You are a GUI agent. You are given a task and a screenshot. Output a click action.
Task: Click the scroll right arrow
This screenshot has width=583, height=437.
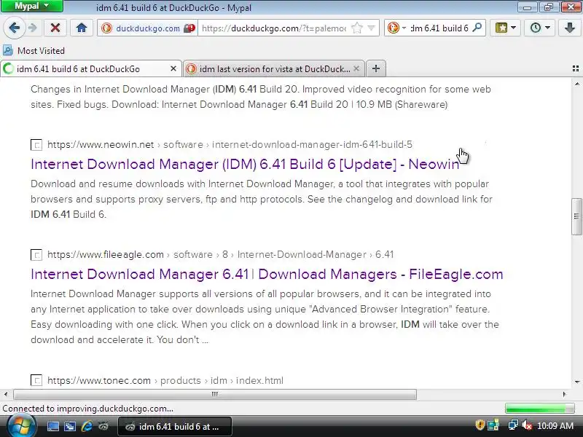pos(564,394)
